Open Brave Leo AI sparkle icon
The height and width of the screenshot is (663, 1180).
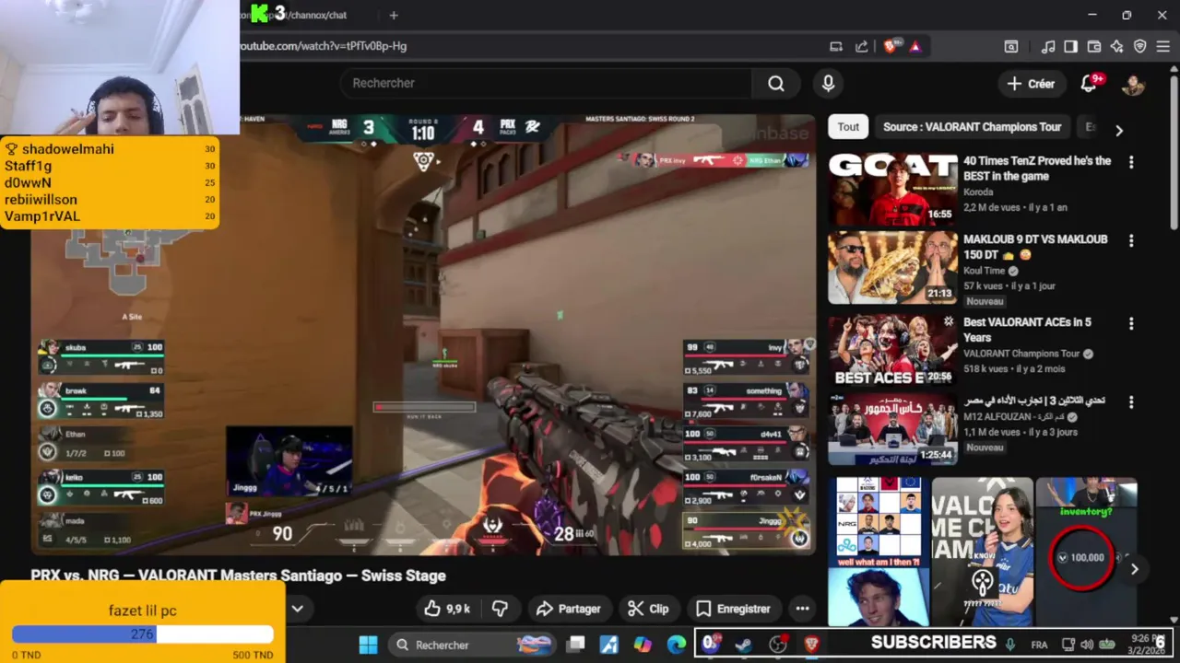1117,46
